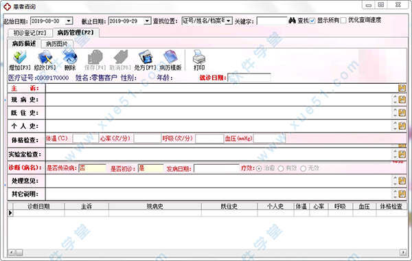Switch to the 病历图片 sub-tab
Image resolution: width=412 pixels, height=261 pixels.
(x=57, y=44)
